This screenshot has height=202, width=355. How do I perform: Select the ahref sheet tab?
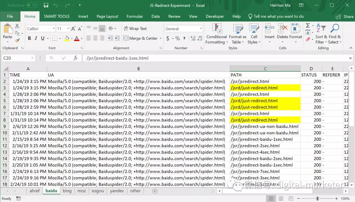(x=35, y=191)
